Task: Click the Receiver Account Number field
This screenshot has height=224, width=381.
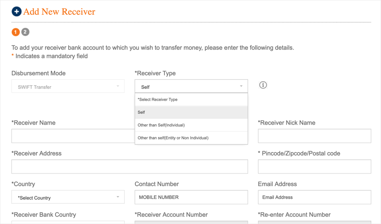Action: pyautogui.click(x=191, y=222)
